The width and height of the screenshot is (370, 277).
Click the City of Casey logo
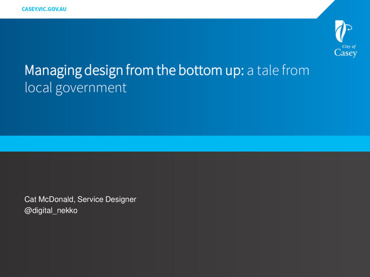346,39
